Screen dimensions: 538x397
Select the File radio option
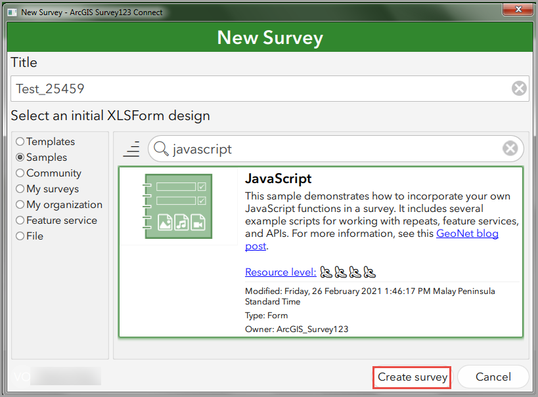point(30,236)
